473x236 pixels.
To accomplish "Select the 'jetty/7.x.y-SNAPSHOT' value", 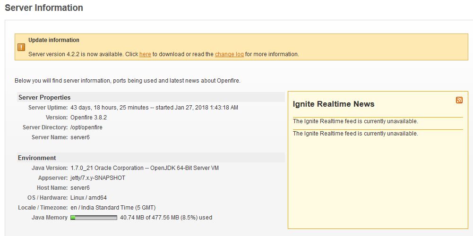I will (98, 178).
